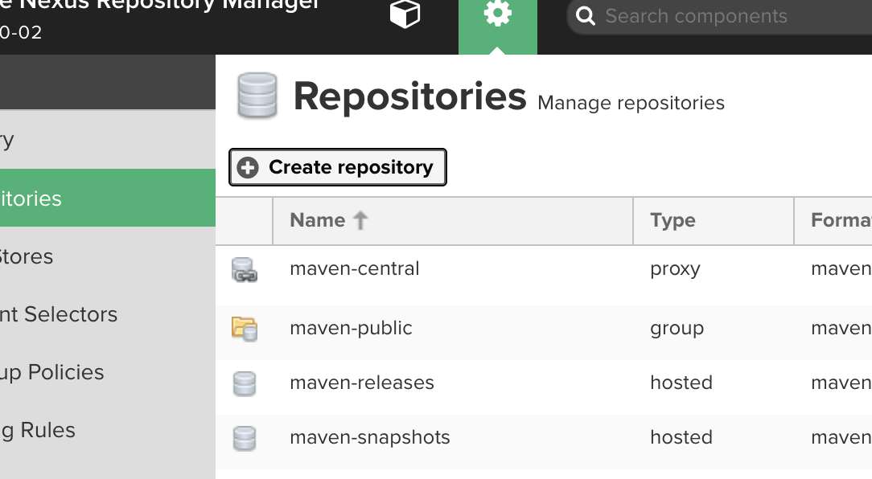The height and width of the screenshot is (479, 872).
Task: Open the Browse cube icon in header
Action: tap(405, 14)
